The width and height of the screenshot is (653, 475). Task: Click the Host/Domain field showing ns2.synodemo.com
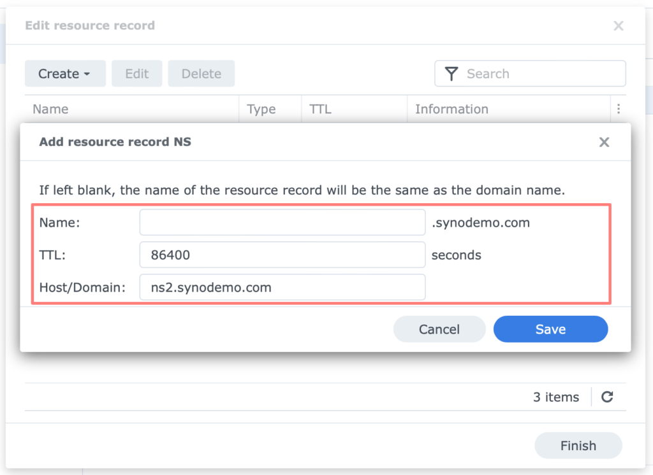click(x=282, y=287)
